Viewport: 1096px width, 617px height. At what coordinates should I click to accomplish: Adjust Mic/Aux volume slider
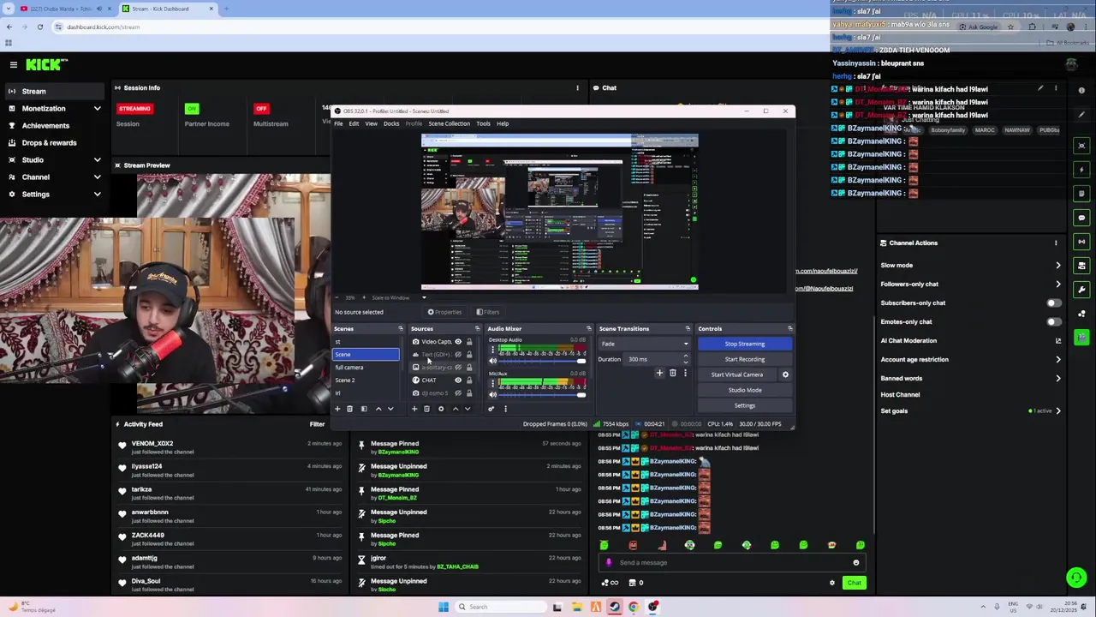[x=543, y=394]
